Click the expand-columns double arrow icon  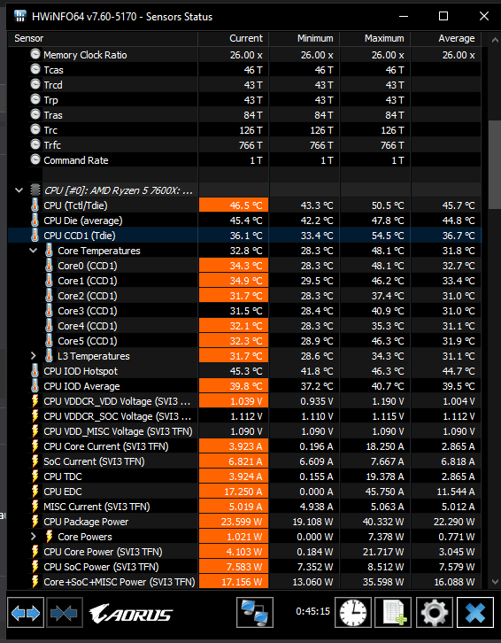point(26,613)
